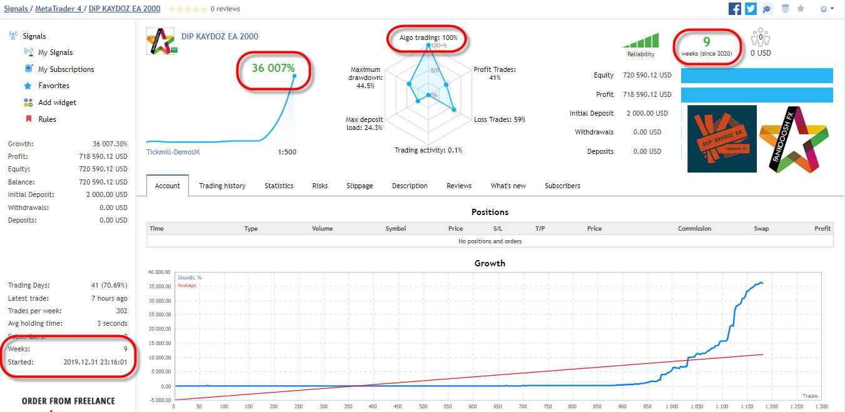Switch to the Statistics tab
Image resolution: width=845 pixels, height=412 pixels.
(279, 186)
